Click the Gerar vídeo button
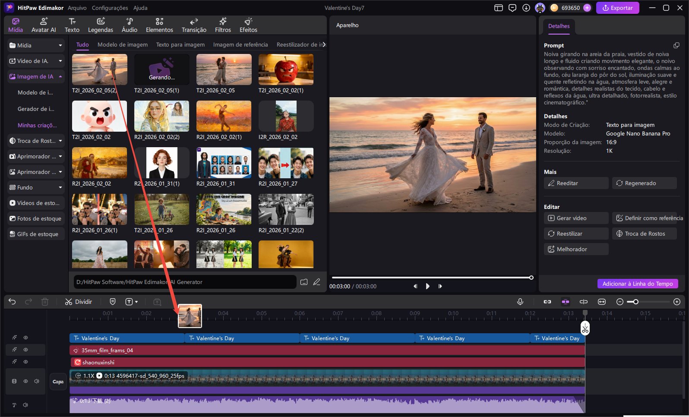Viewport: 689px width, 417px height. tap(576, 218)
